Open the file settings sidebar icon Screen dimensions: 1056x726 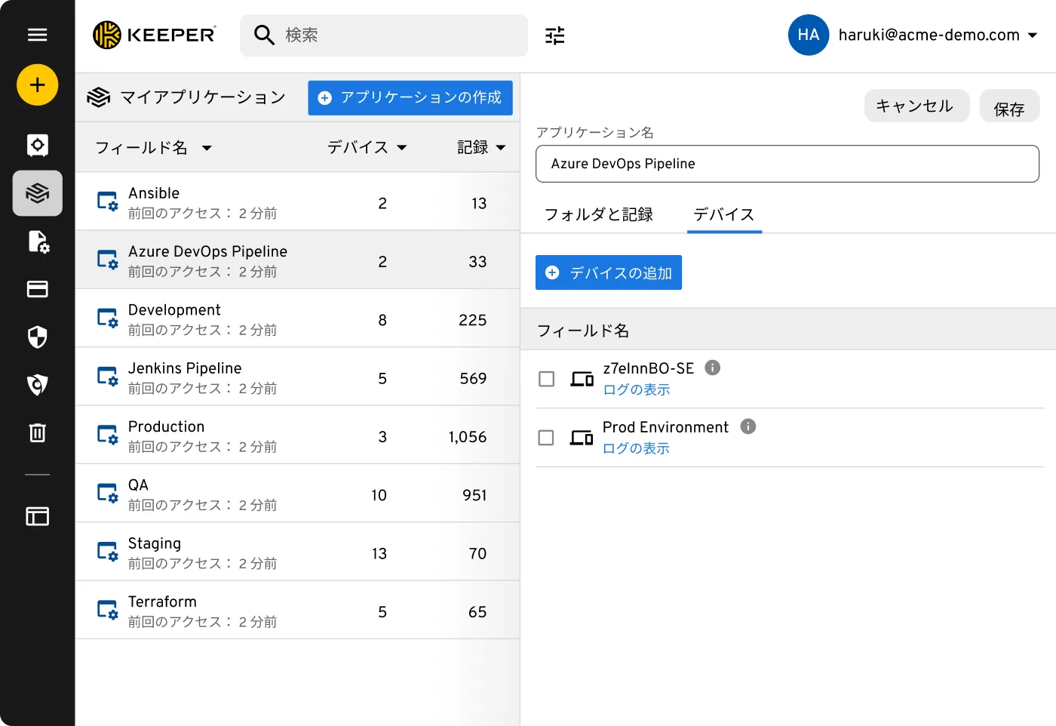pyautogui.click(x=38, y=241)
